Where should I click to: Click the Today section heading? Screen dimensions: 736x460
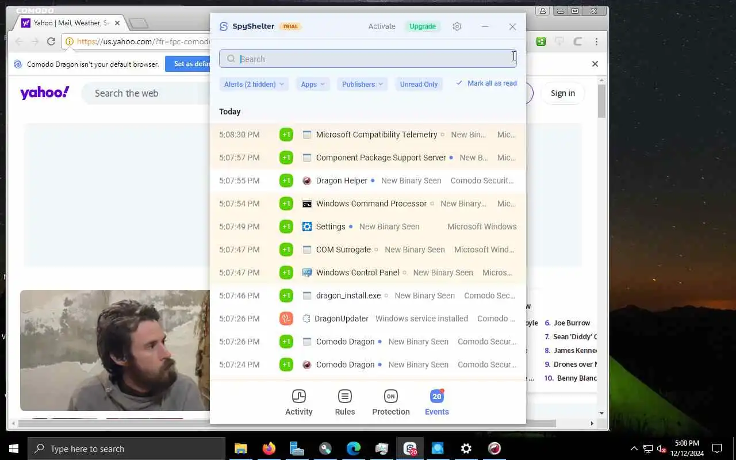click(230, 112)
